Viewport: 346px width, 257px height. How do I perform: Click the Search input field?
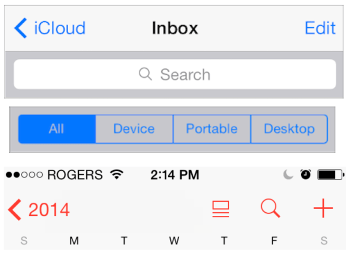pos(174,74)
